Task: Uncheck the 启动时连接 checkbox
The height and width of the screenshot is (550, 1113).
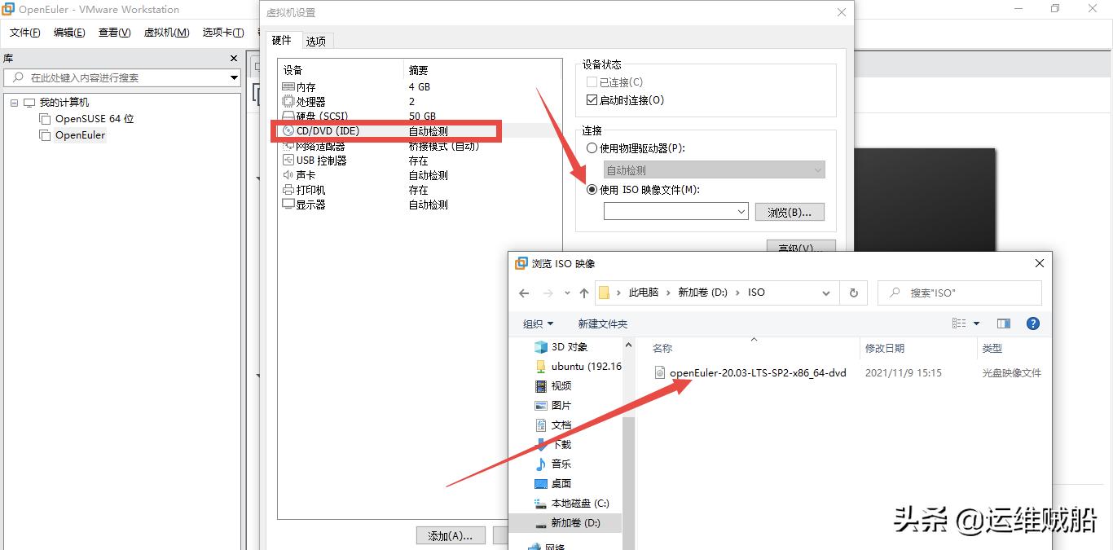Action: 592,101
